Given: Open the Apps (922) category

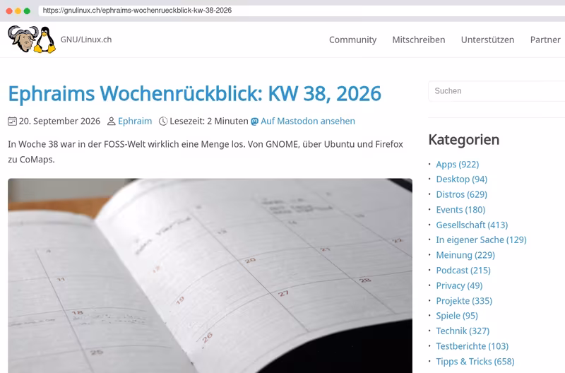Looking at the screenshot, I should [457, 165].
